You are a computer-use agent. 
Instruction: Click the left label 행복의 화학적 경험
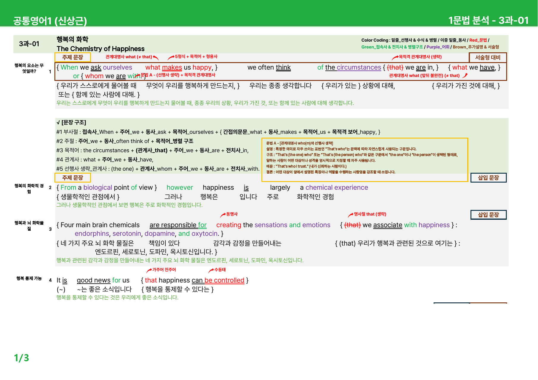point(29,189)
